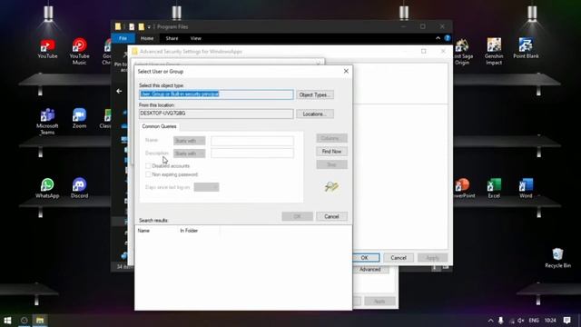
Task: Open the File menu in Explorer
Action: point(123,38)
